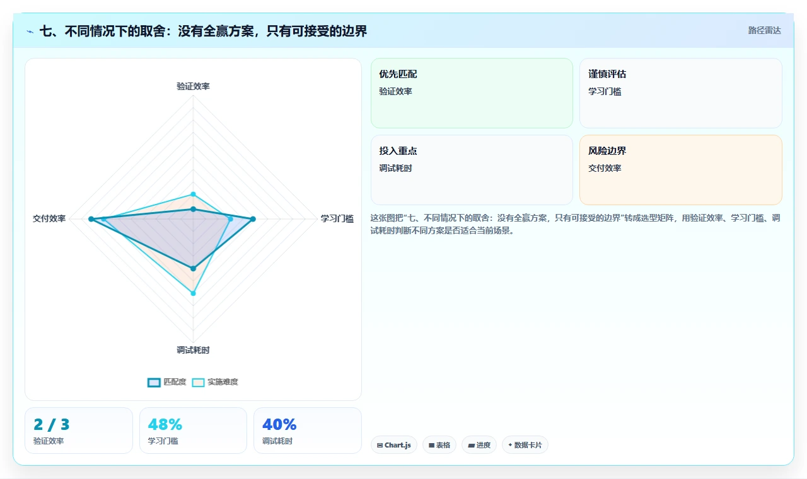Click the 验证效率 radar axis label

point(193,86)
